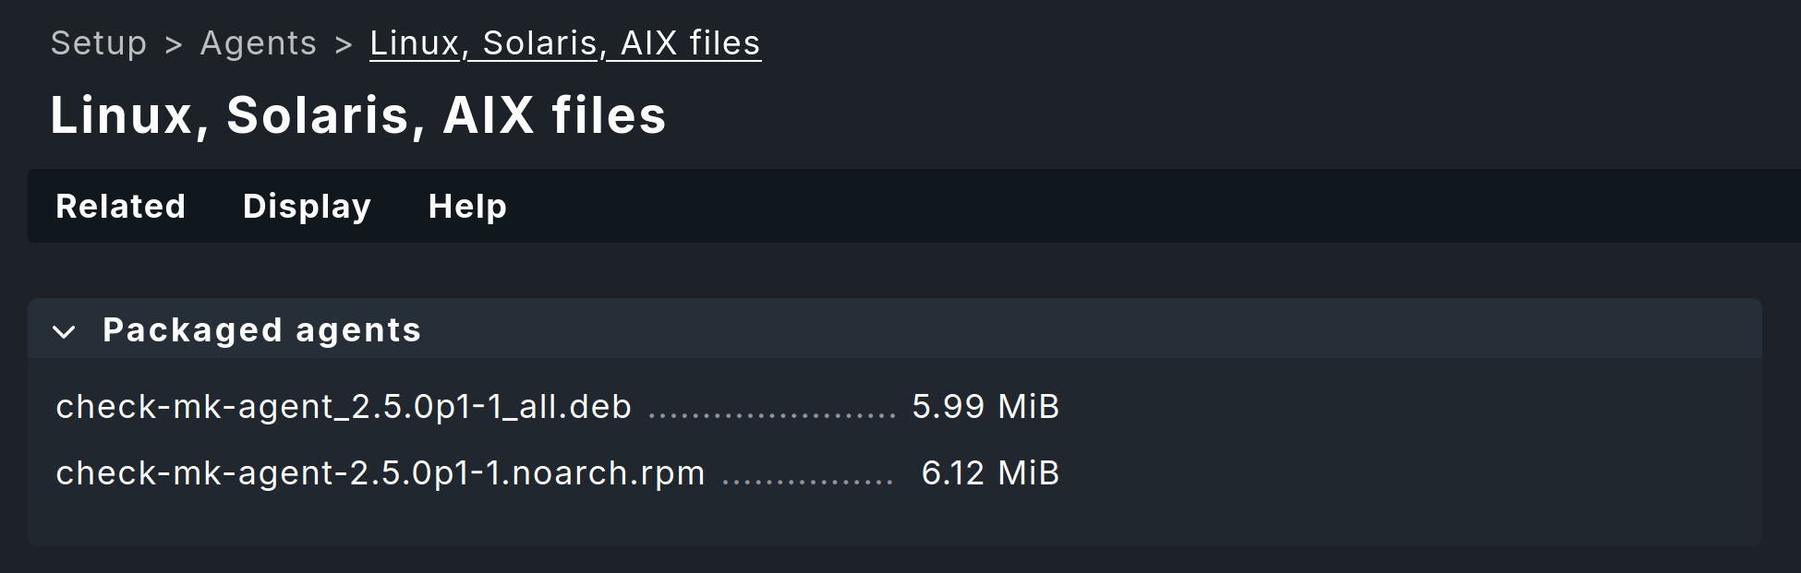Download the check-mk-agent_2.5.0p1-1_all.deb package

[x=343, y=406]
